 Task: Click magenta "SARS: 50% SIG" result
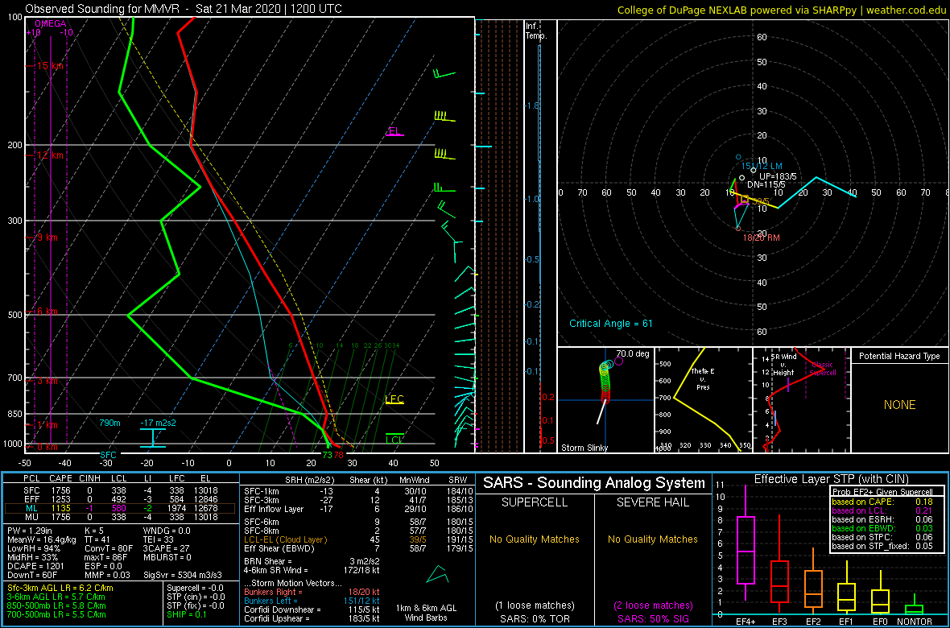pyautogui.click(x=653, y=618)
